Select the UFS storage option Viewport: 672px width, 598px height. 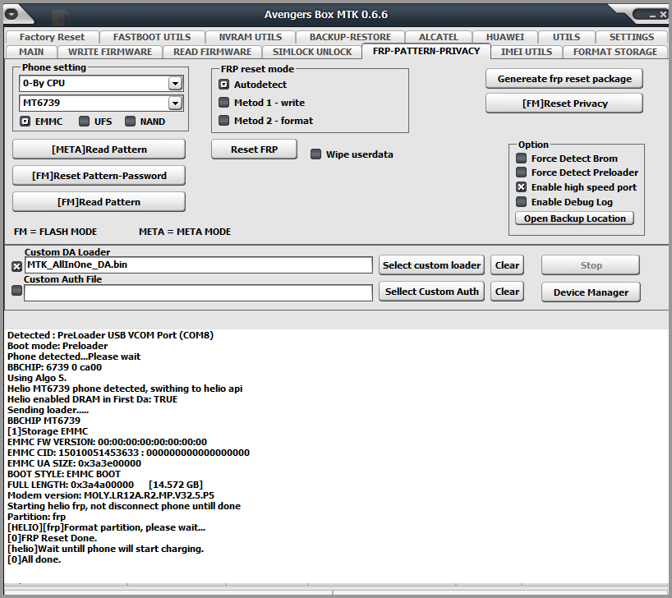[85, 122]
